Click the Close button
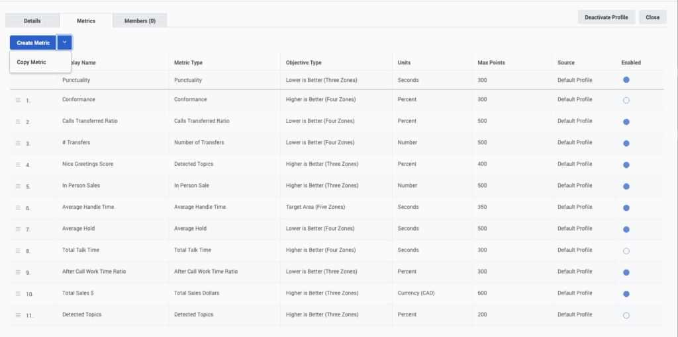This screenshot has width=678, height=337. click(x=652, y=17)
